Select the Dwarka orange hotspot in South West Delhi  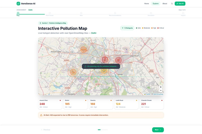click(x=73, y=72)
